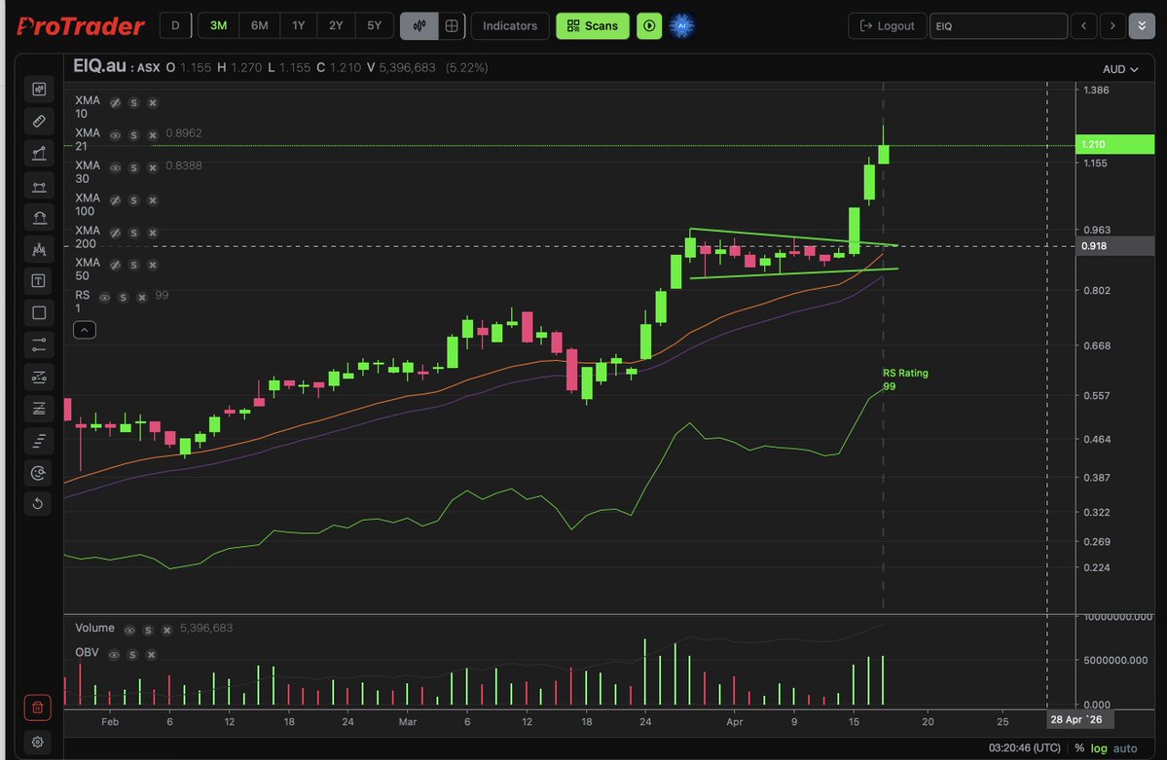Select the rectangle drawing tool
This screenshot has height=760, width=1167.
pos(37,312)
